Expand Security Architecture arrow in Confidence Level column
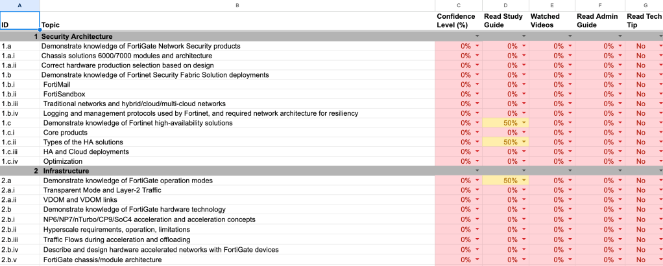663x266 pixels. (478, 37)
